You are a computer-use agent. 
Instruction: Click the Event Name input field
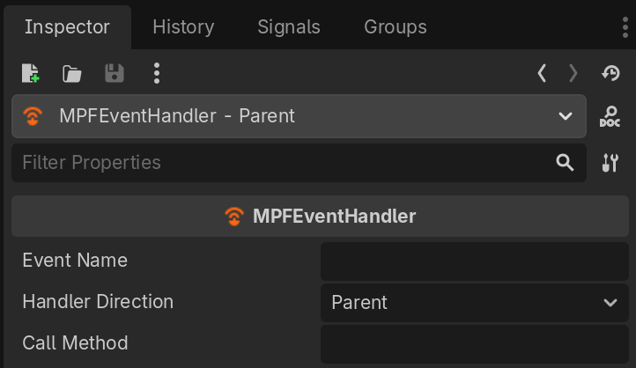(x=475, y=261)
